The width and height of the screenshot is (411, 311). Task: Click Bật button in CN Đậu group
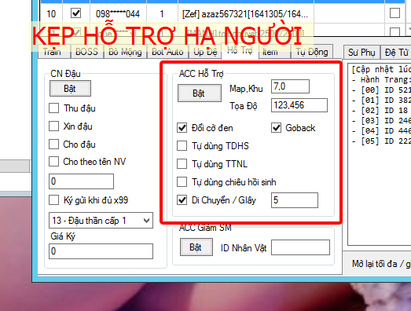70,89
